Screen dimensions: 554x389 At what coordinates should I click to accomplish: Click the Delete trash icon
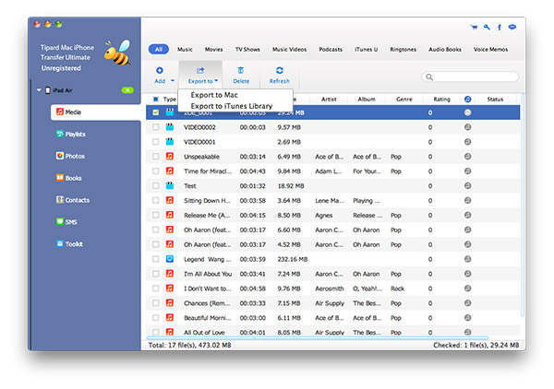click(241, 71)
